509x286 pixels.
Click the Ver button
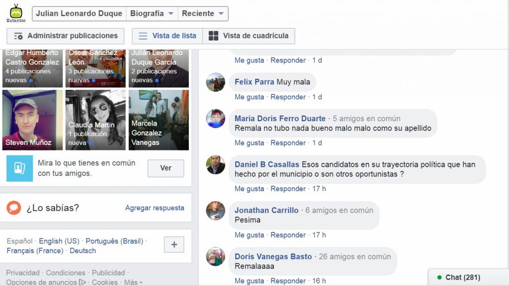[x=166, y=168]
